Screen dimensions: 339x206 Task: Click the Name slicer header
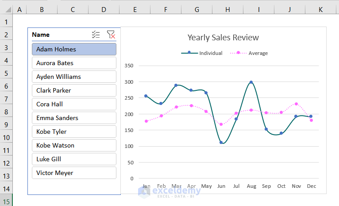click(41, 35)
